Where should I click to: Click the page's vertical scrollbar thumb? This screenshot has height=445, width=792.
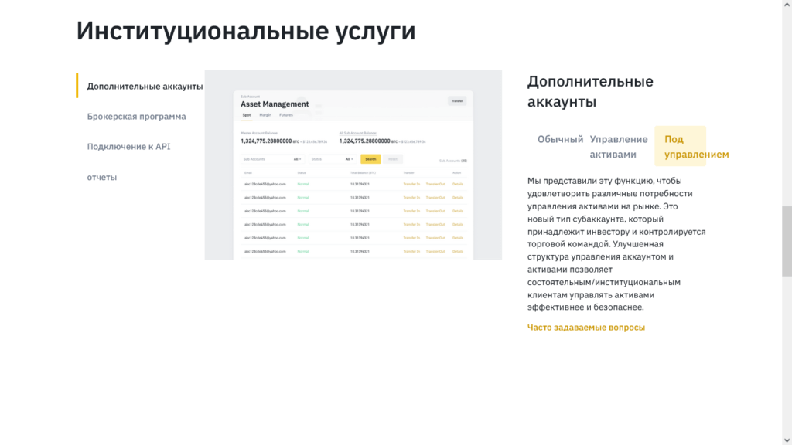pos(787,241)
